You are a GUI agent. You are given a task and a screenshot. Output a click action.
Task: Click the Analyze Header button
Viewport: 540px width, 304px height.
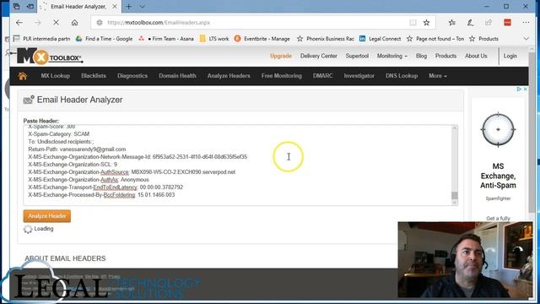click(47, 216)
